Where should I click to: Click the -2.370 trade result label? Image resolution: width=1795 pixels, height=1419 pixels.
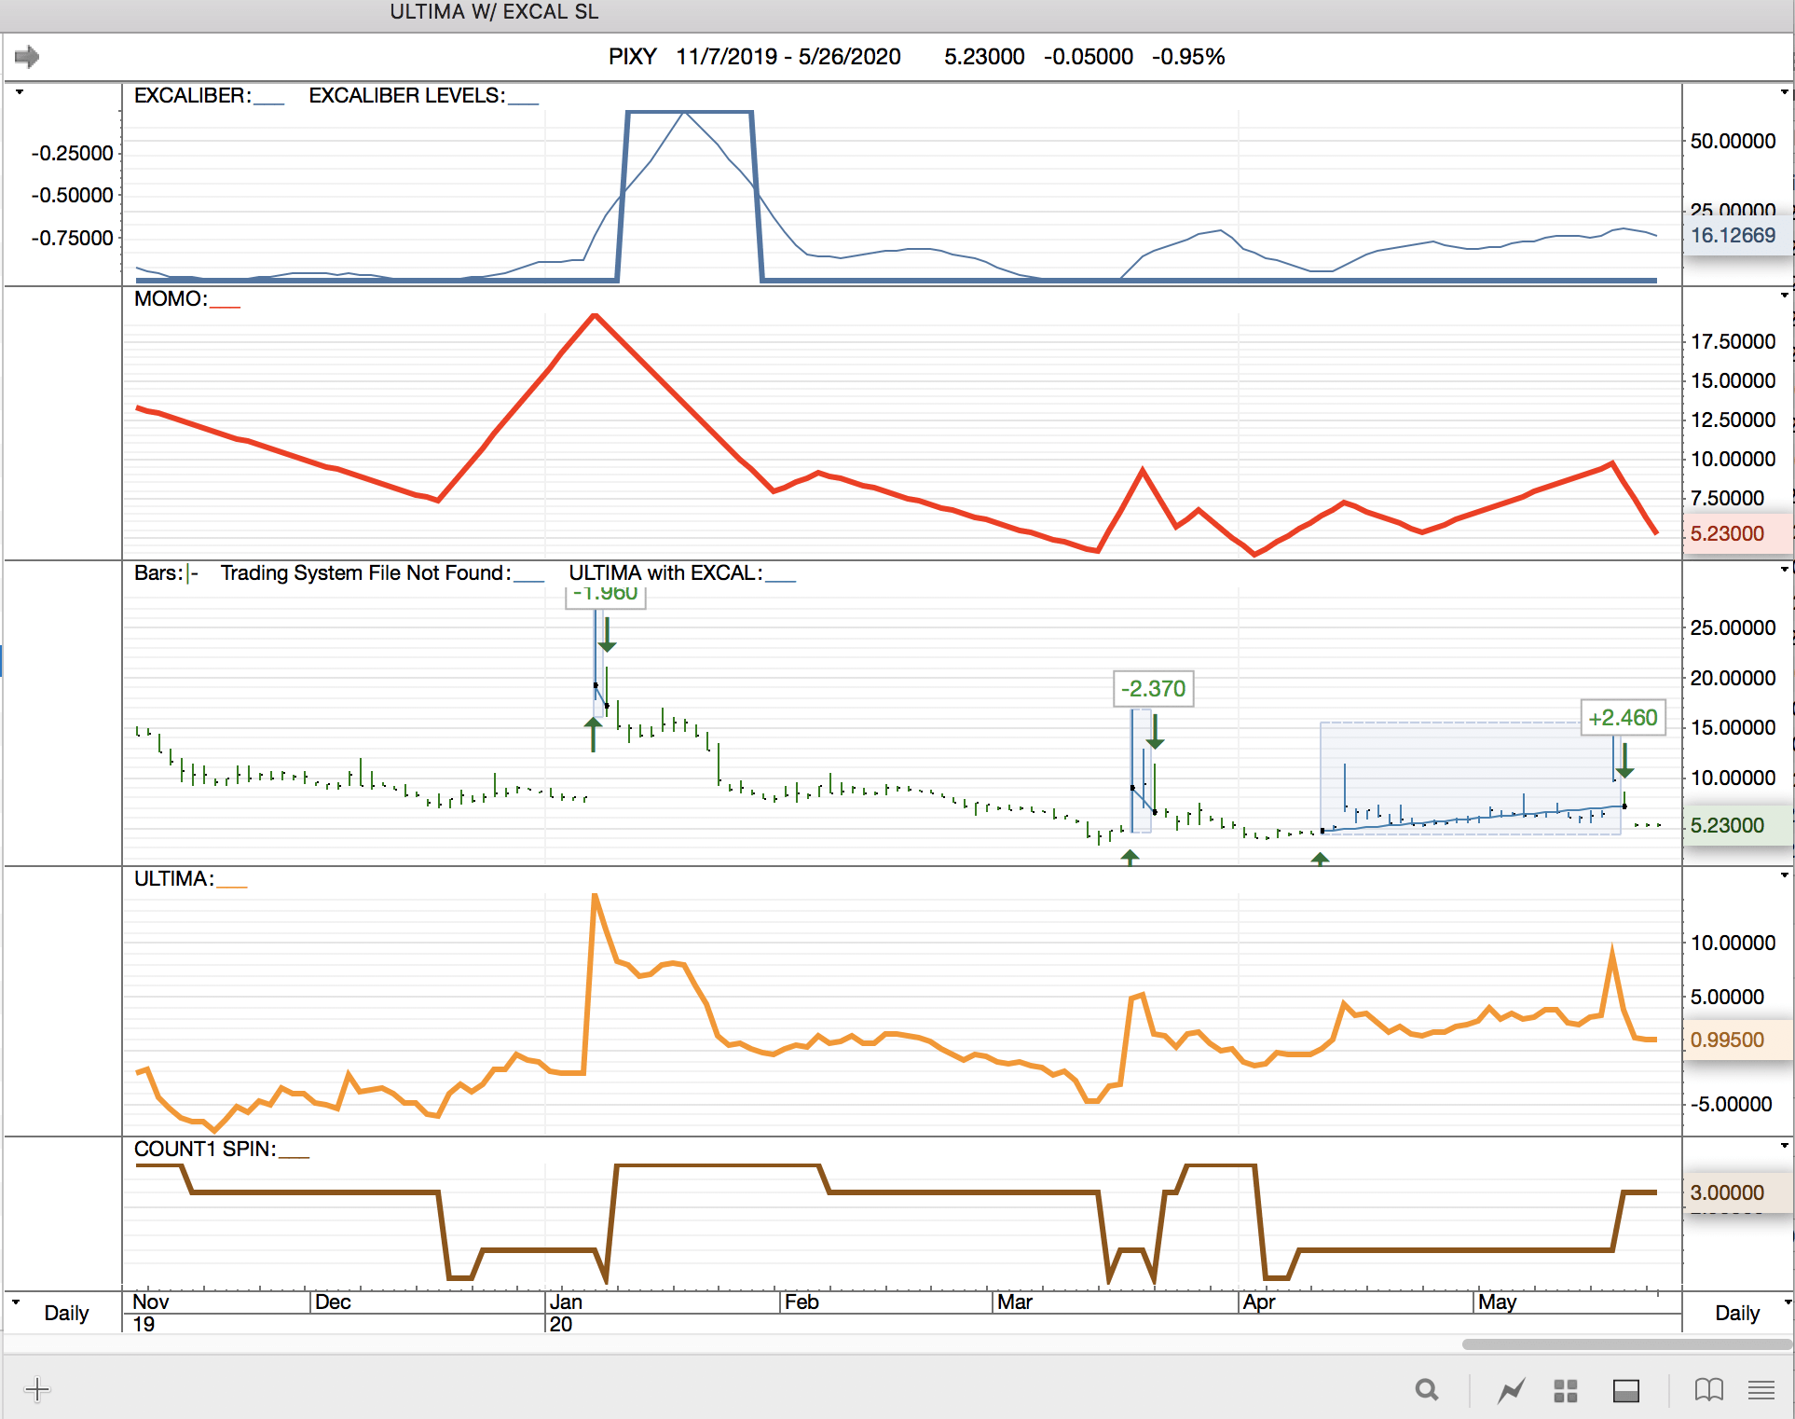click(1153, 689)
